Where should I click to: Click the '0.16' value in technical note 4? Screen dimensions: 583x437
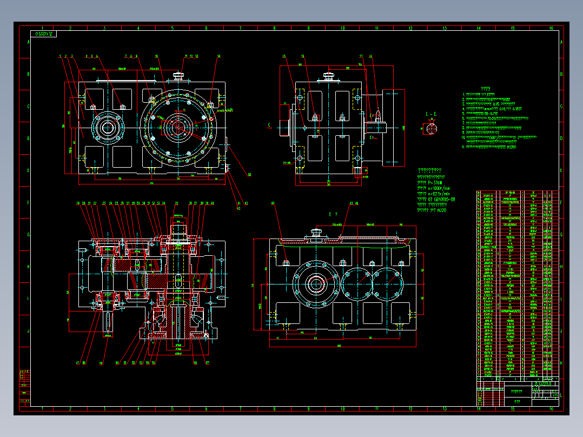click(x=503, y=109)
